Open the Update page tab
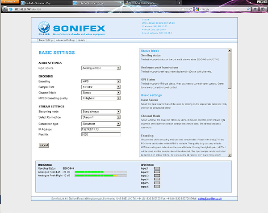 81,40
